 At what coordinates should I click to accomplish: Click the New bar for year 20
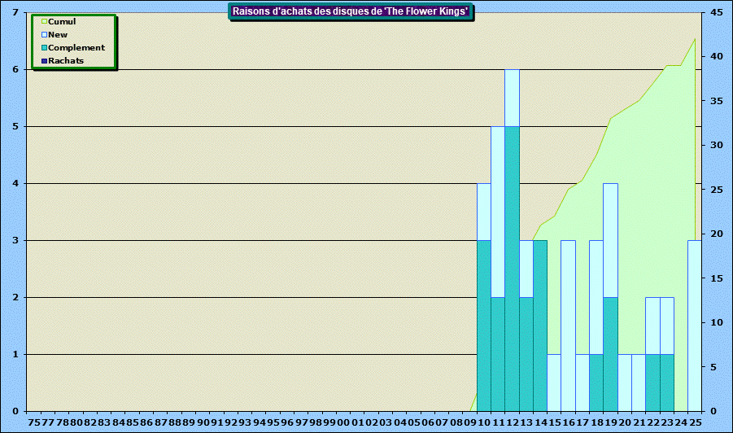click(624, 383)
